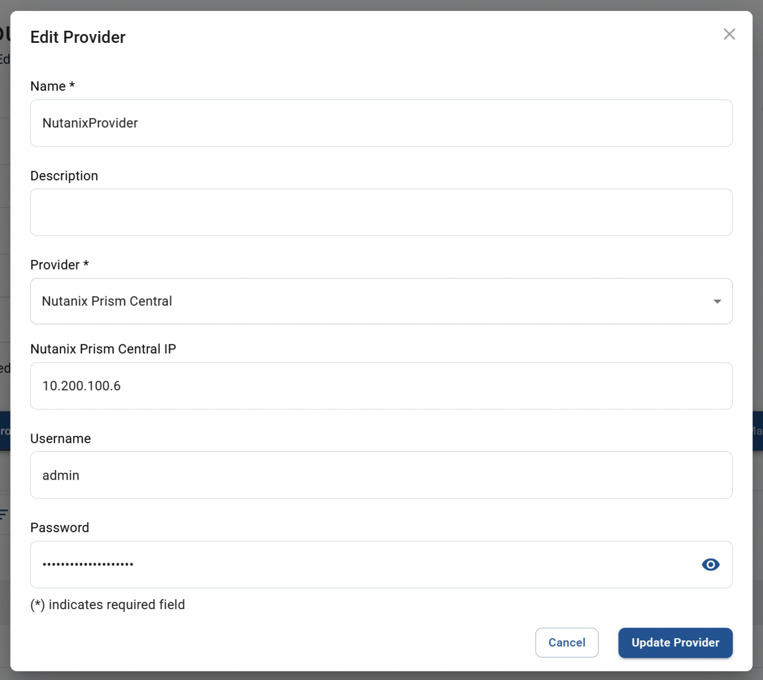The height and width of the screenshot is (680, 763).
Task: Click the partially hidden filter icon behind dialog
Action: (4, 514)
